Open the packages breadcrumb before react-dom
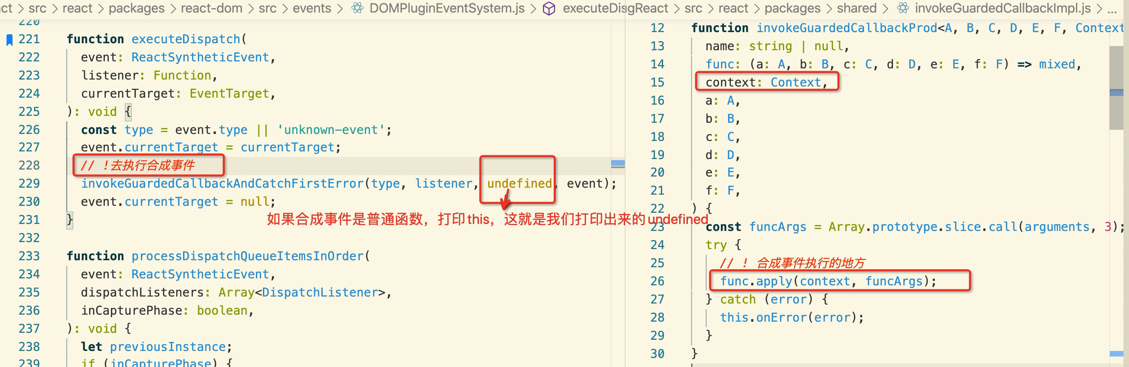 [x=137, y=8]
